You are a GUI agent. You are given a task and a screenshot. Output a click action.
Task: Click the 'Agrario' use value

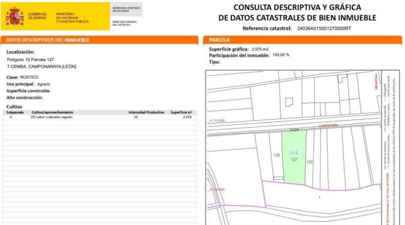pyautogui.click(x=44, y=84)
